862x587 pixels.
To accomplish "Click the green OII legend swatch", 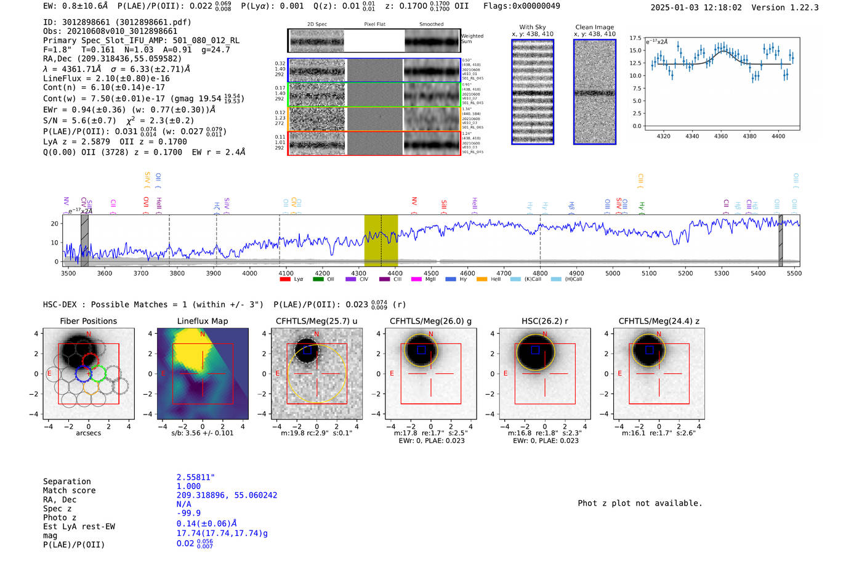I will click(x=318, y=280).
